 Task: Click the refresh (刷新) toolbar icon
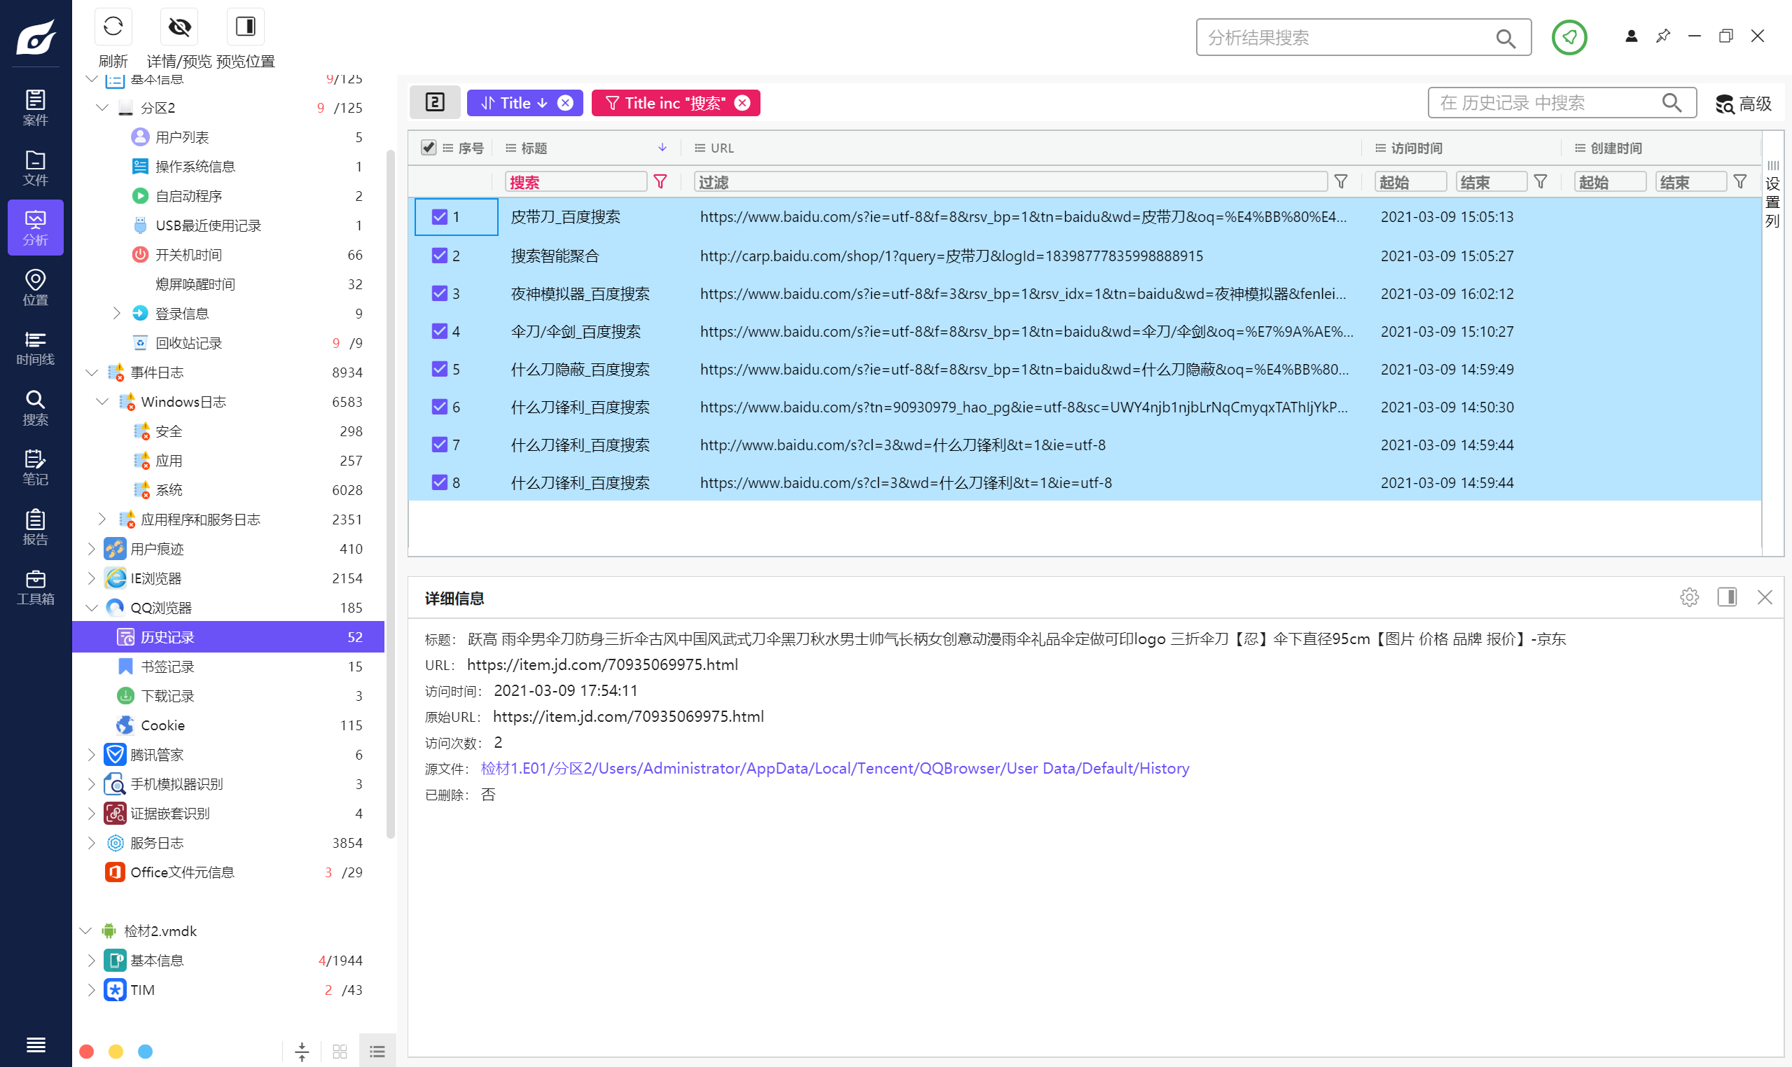pos(113,27)
